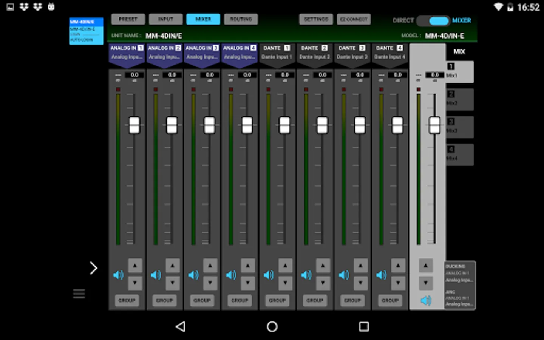Open the Routing tab
Viewport: 544px width, 340px height.
click(x=241, y=19)
